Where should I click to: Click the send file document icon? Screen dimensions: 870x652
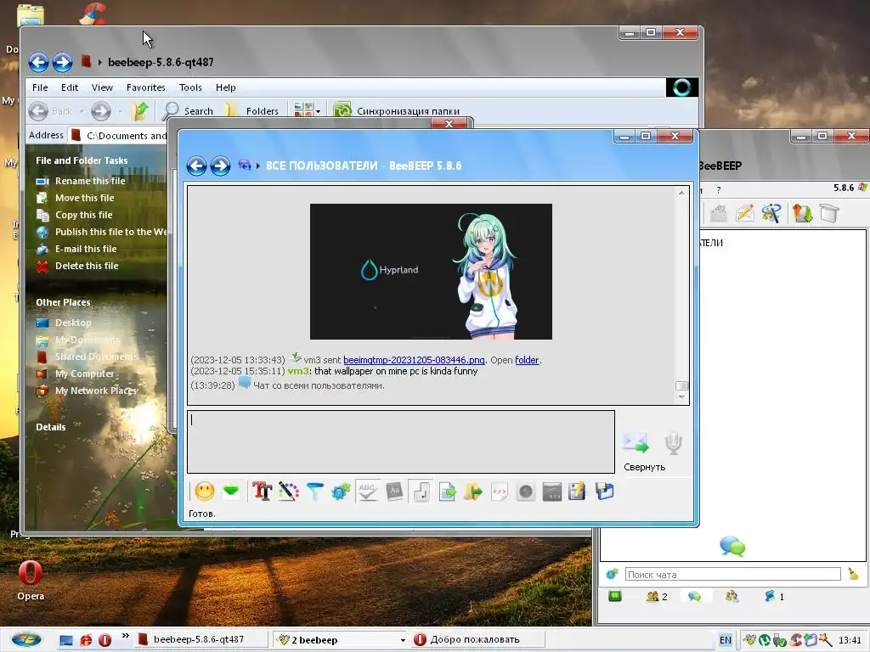click(447, 492)
